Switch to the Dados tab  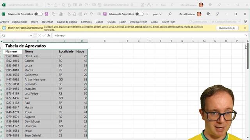99,22
